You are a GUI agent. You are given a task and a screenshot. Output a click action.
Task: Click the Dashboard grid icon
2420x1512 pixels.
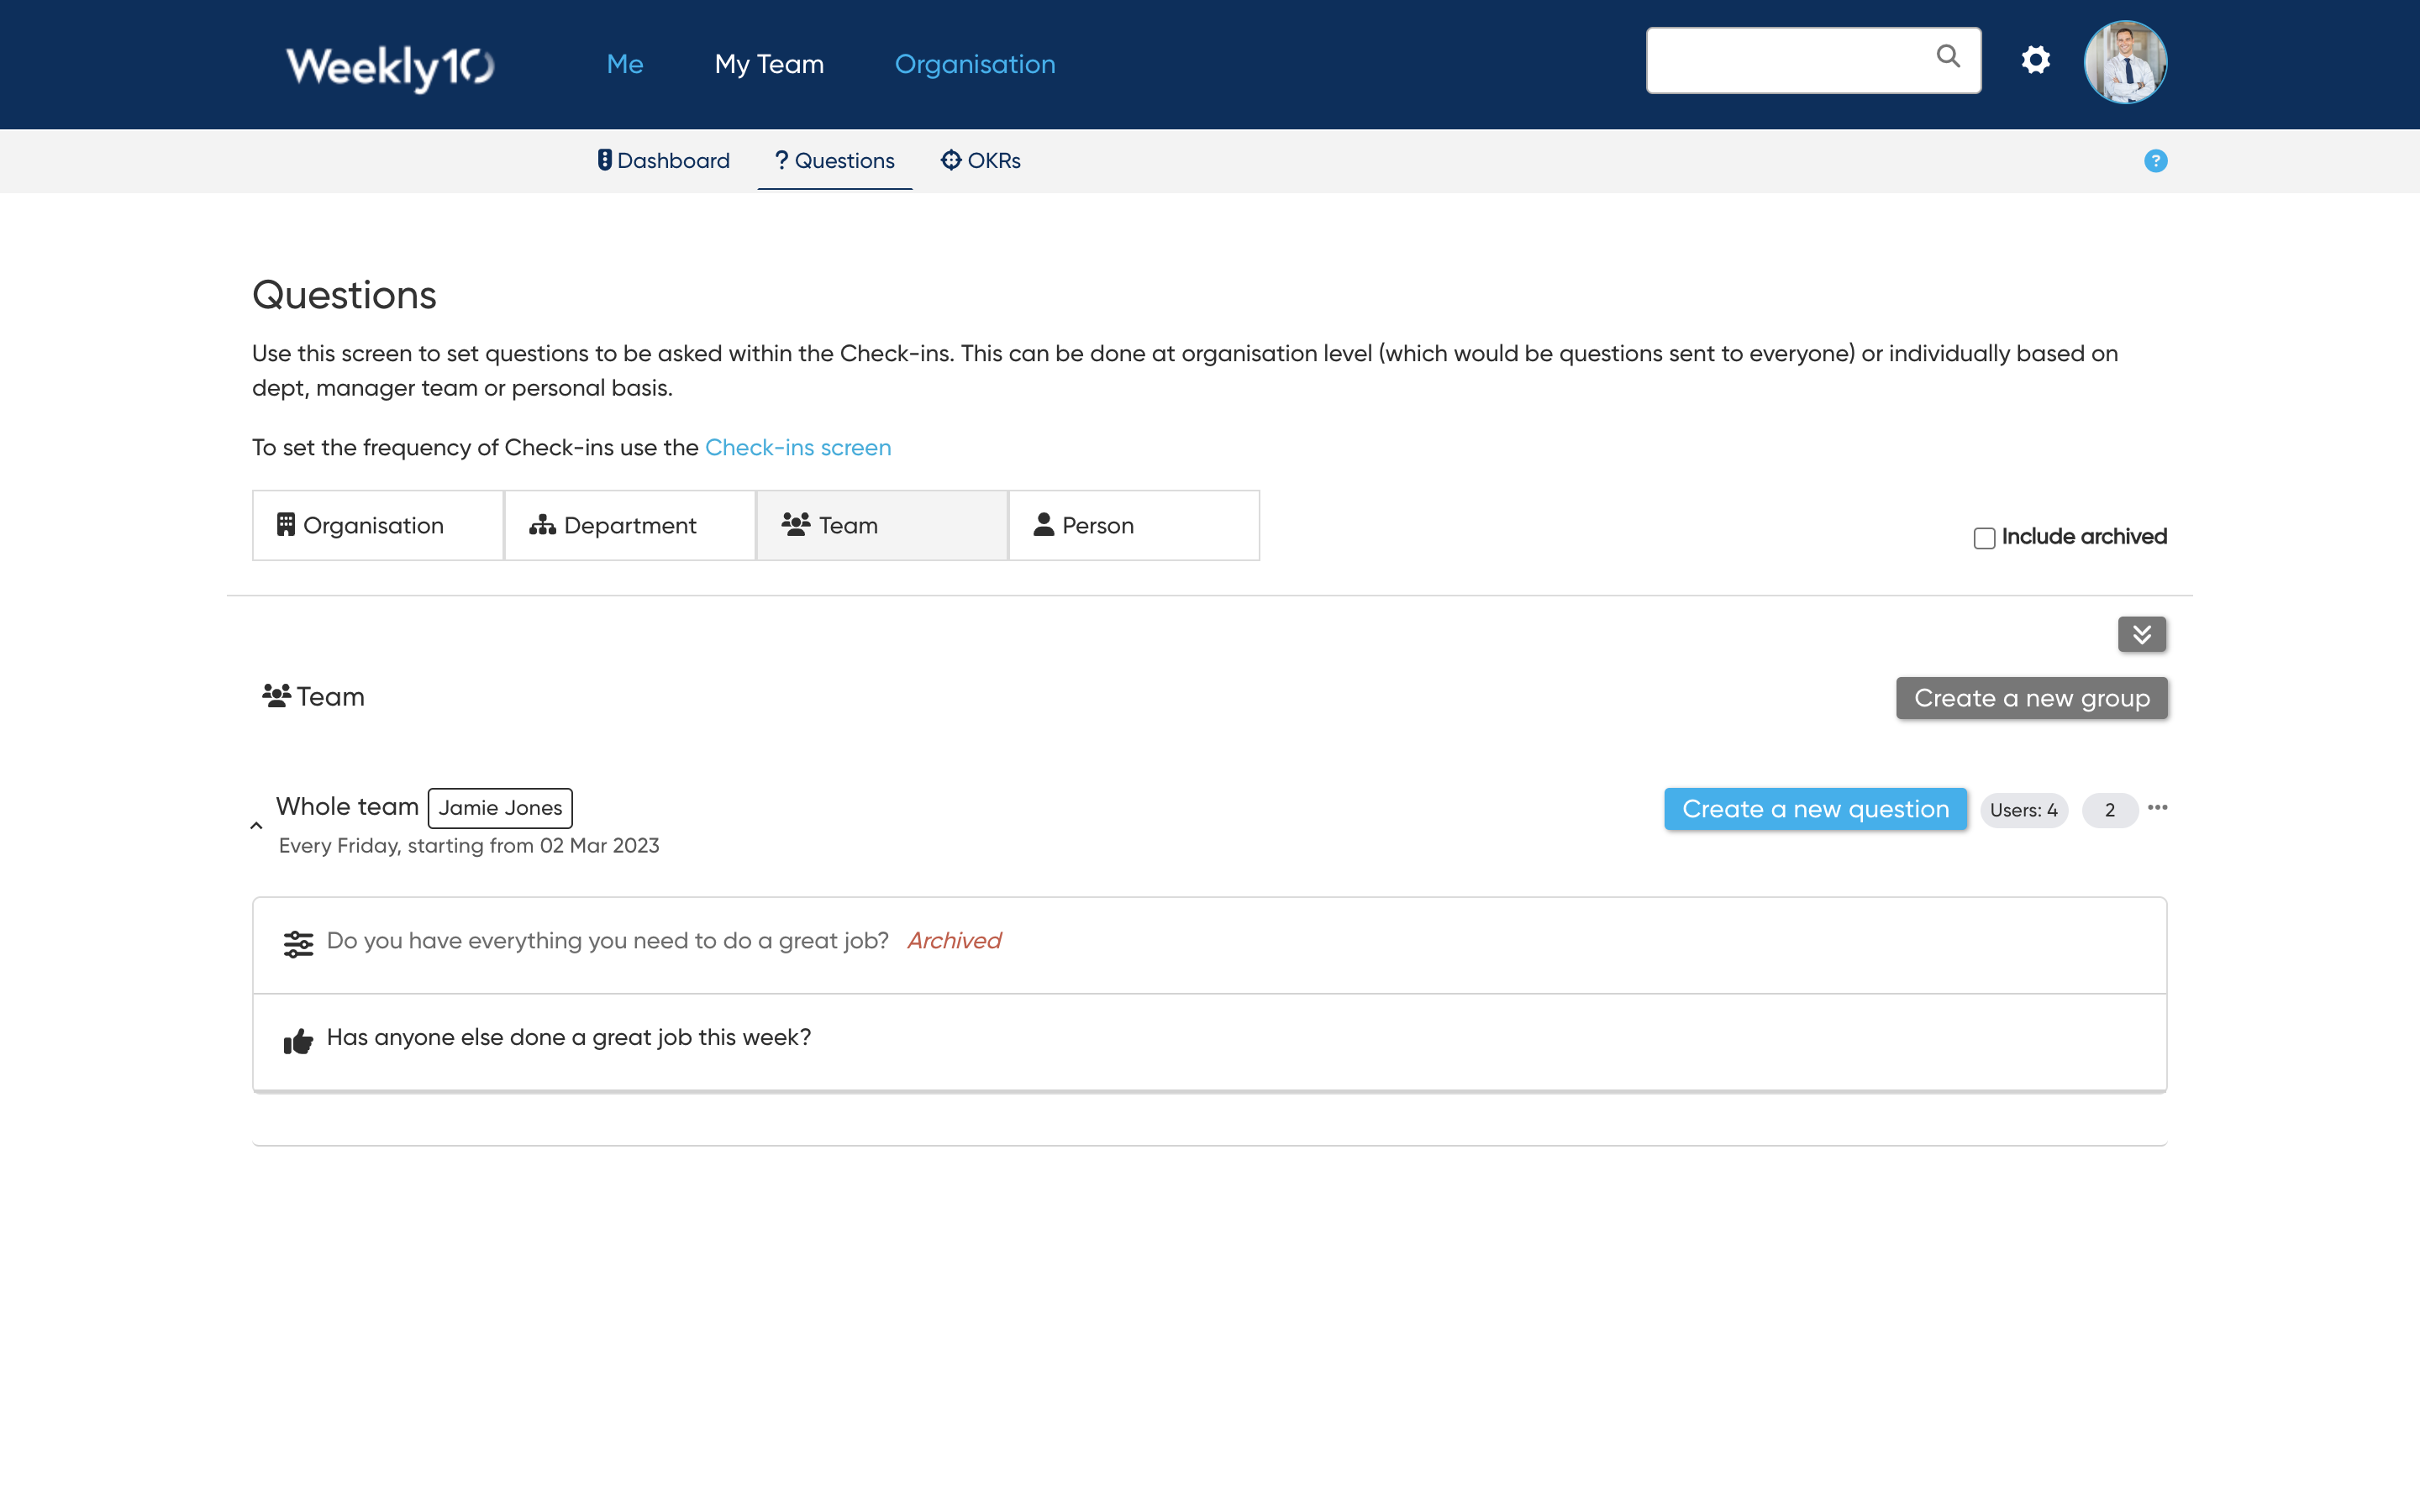pos(602,160)
